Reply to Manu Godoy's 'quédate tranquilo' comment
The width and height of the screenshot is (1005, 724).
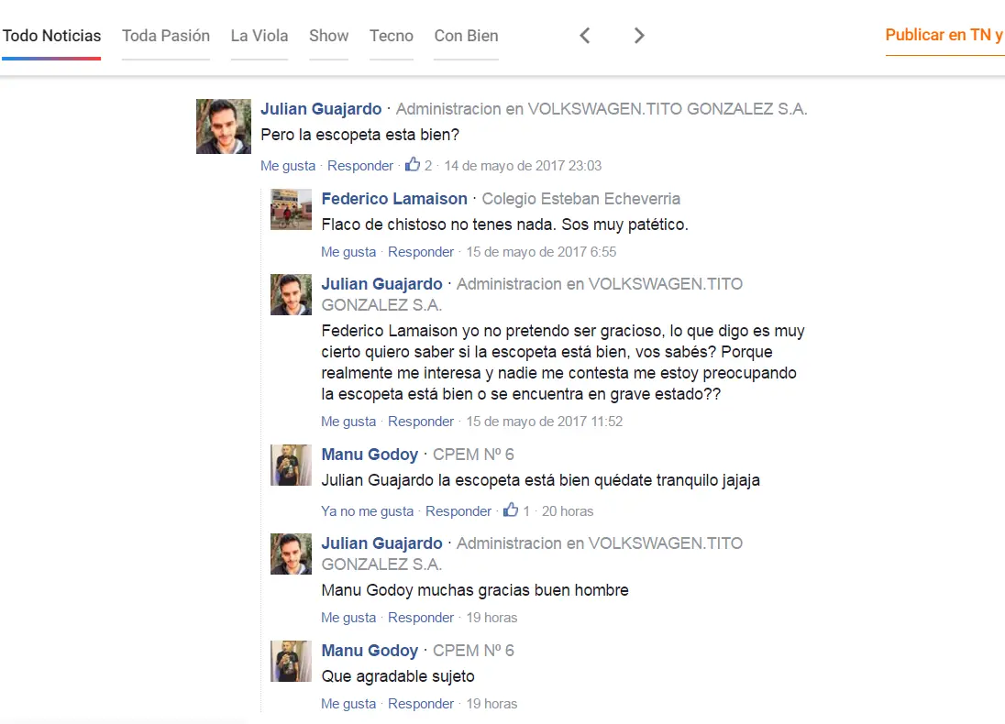click(x=458, y=511)
